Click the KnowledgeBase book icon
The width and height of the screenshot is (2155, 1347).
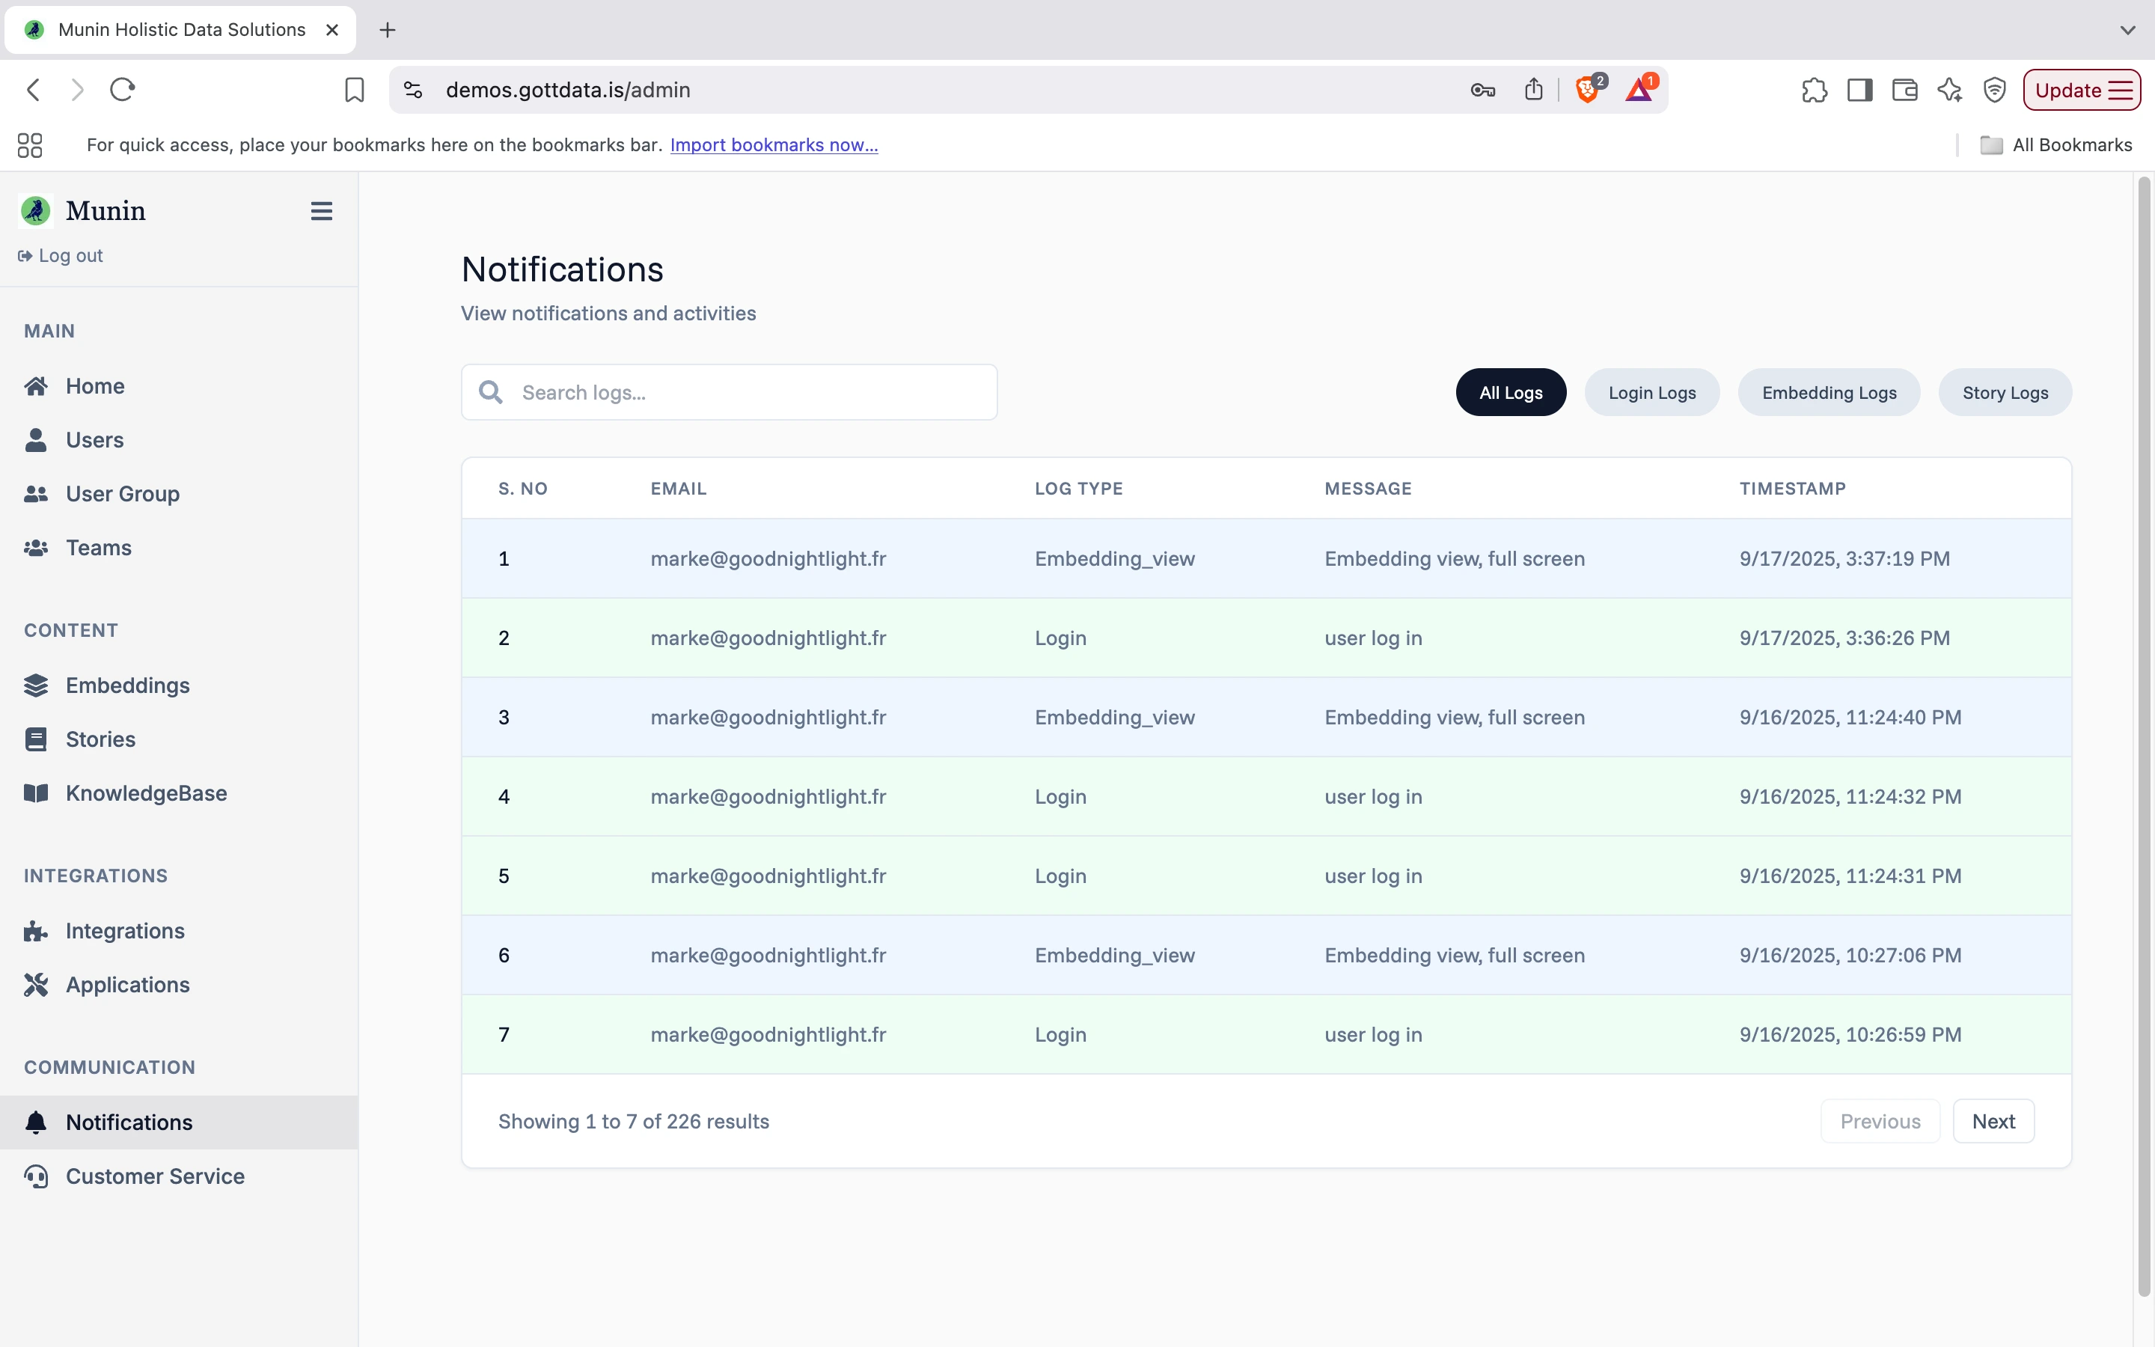(36, 793)
